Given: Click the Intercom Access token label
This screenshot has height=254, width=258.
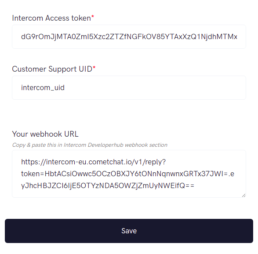Looking at the screenshot, I should (51, 18).
